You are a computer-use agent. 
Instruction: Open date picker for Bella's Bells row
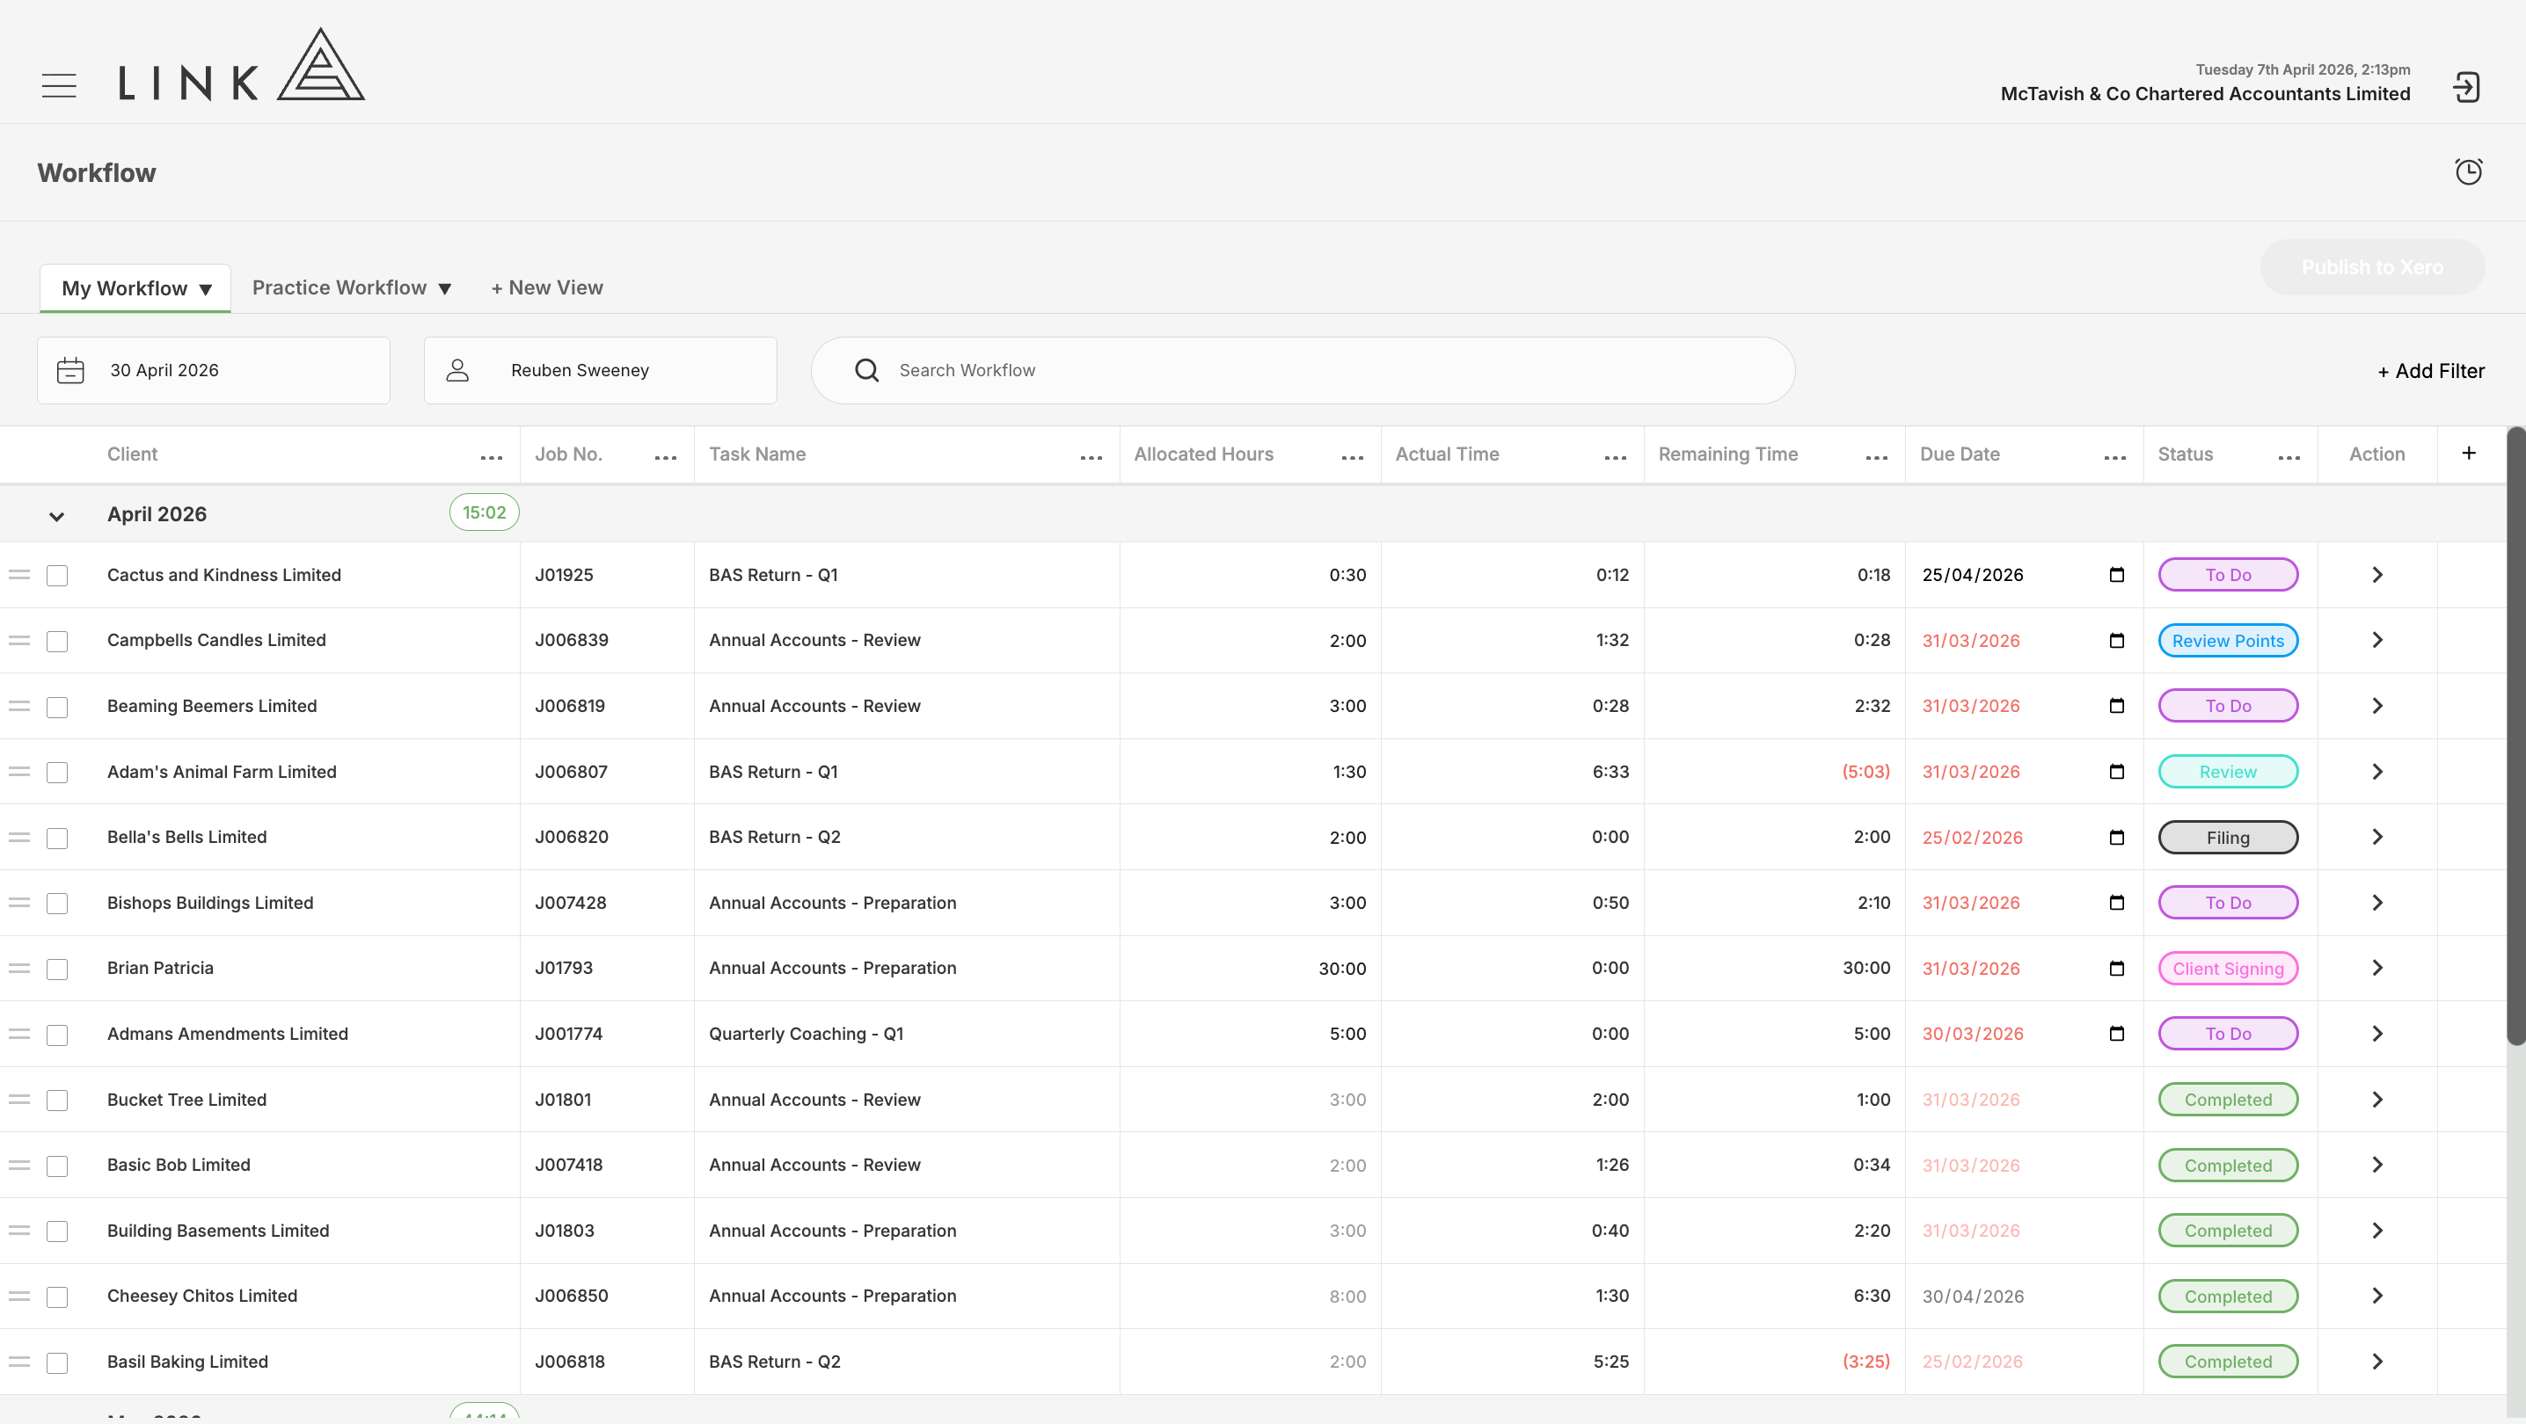coord(2117,837)
